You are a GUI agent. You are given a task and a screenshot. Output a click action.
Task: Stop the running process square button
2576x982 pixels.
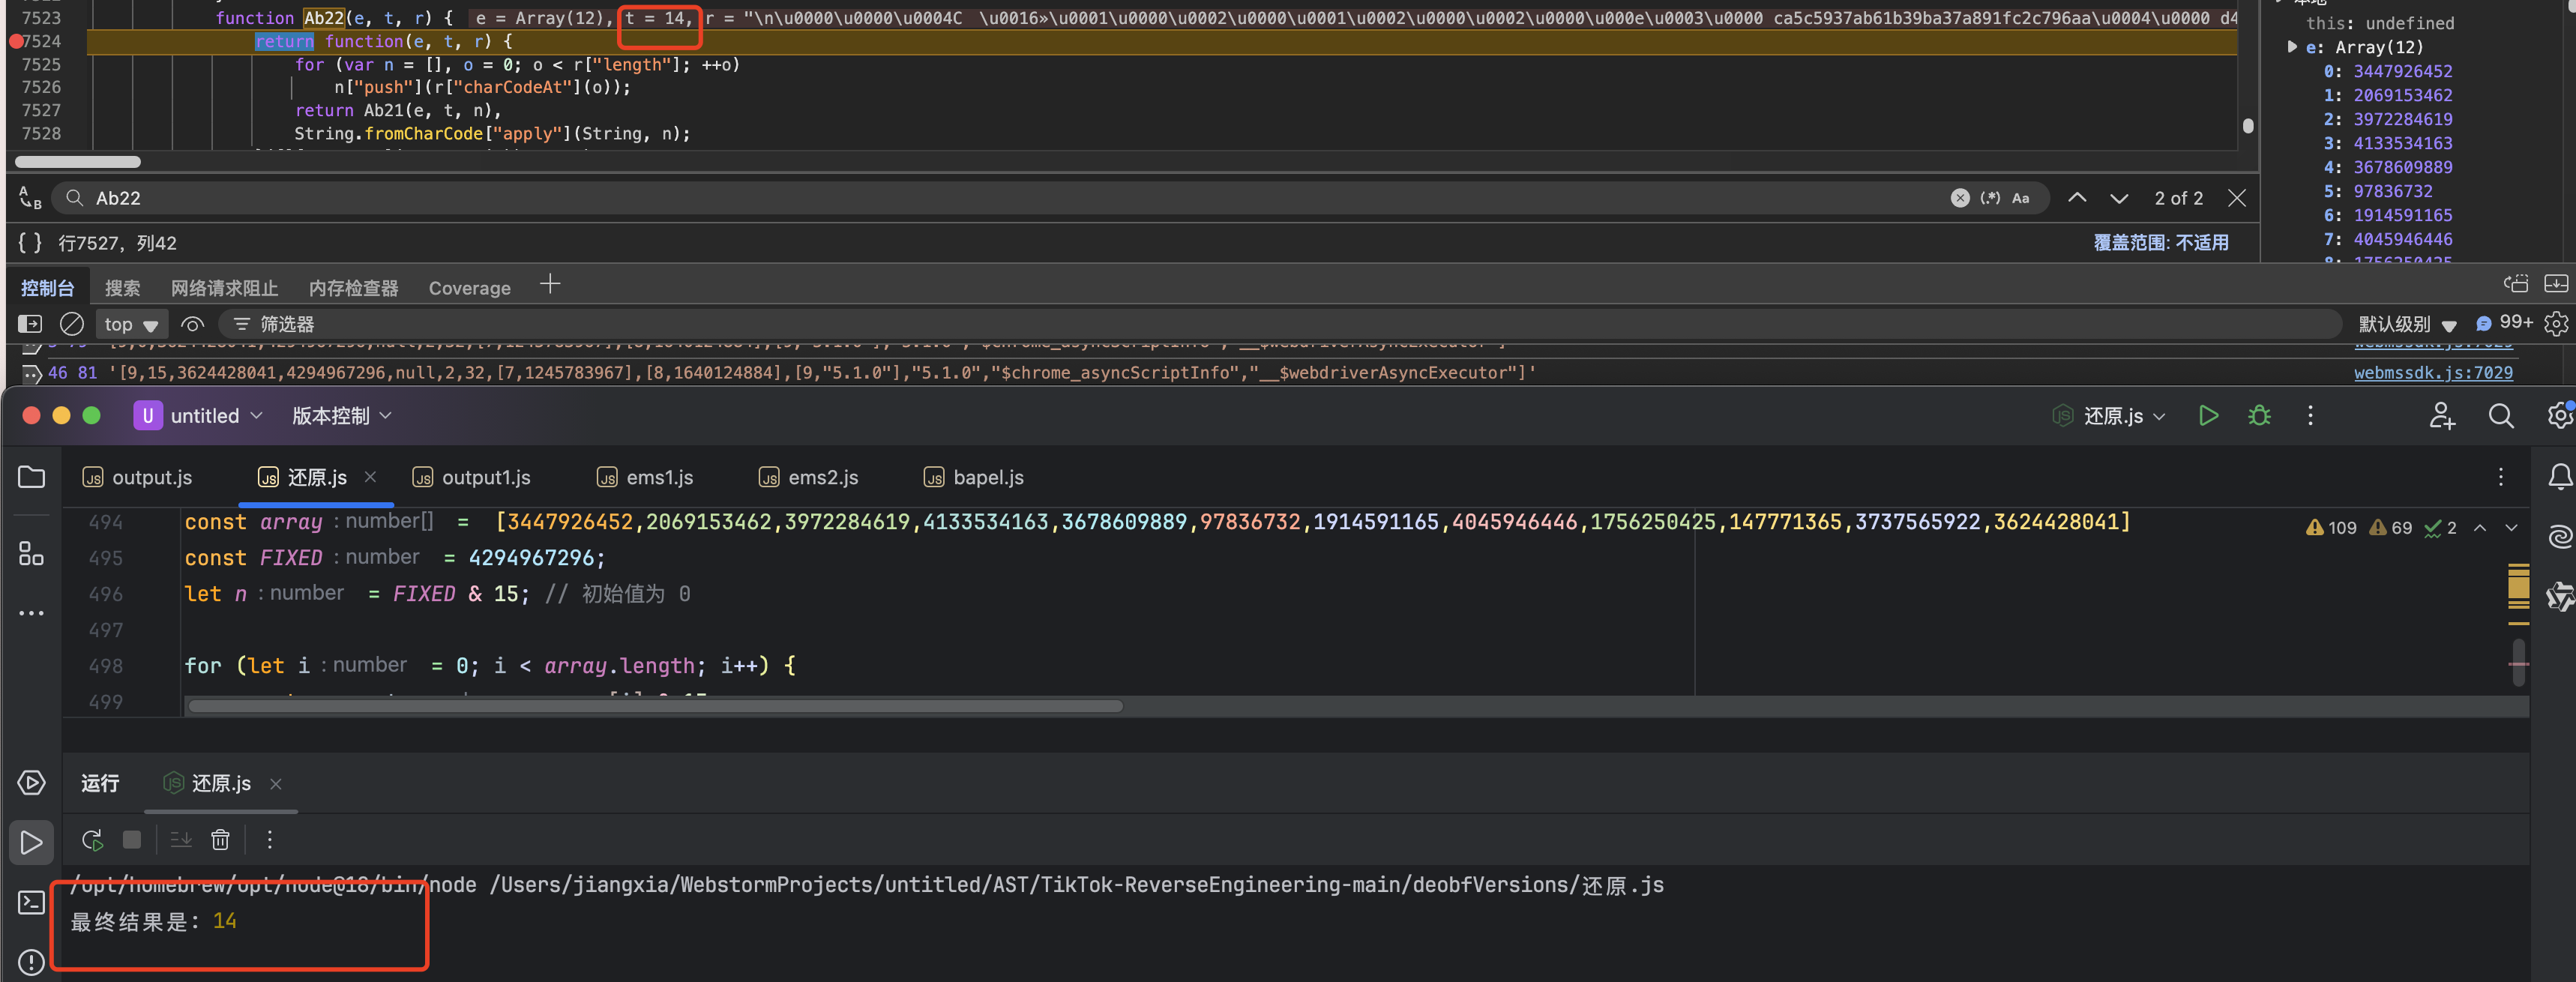point(132,840)
